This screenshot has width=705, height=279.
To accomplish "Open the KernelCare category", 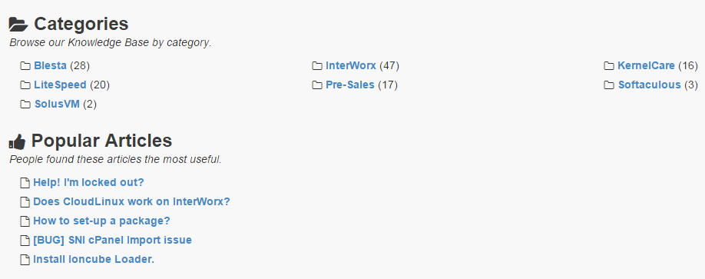I will pos(646,65).
